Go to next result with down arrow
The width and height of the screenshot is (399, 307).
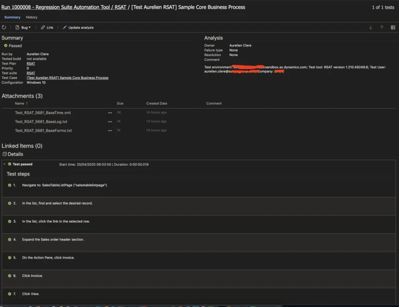coord(371,27)
